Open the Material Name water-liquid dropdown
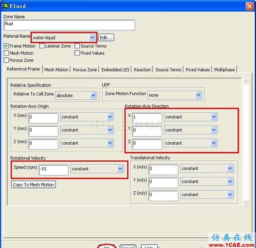Screen dimensions: 256x248 click(x=64, y=38)
